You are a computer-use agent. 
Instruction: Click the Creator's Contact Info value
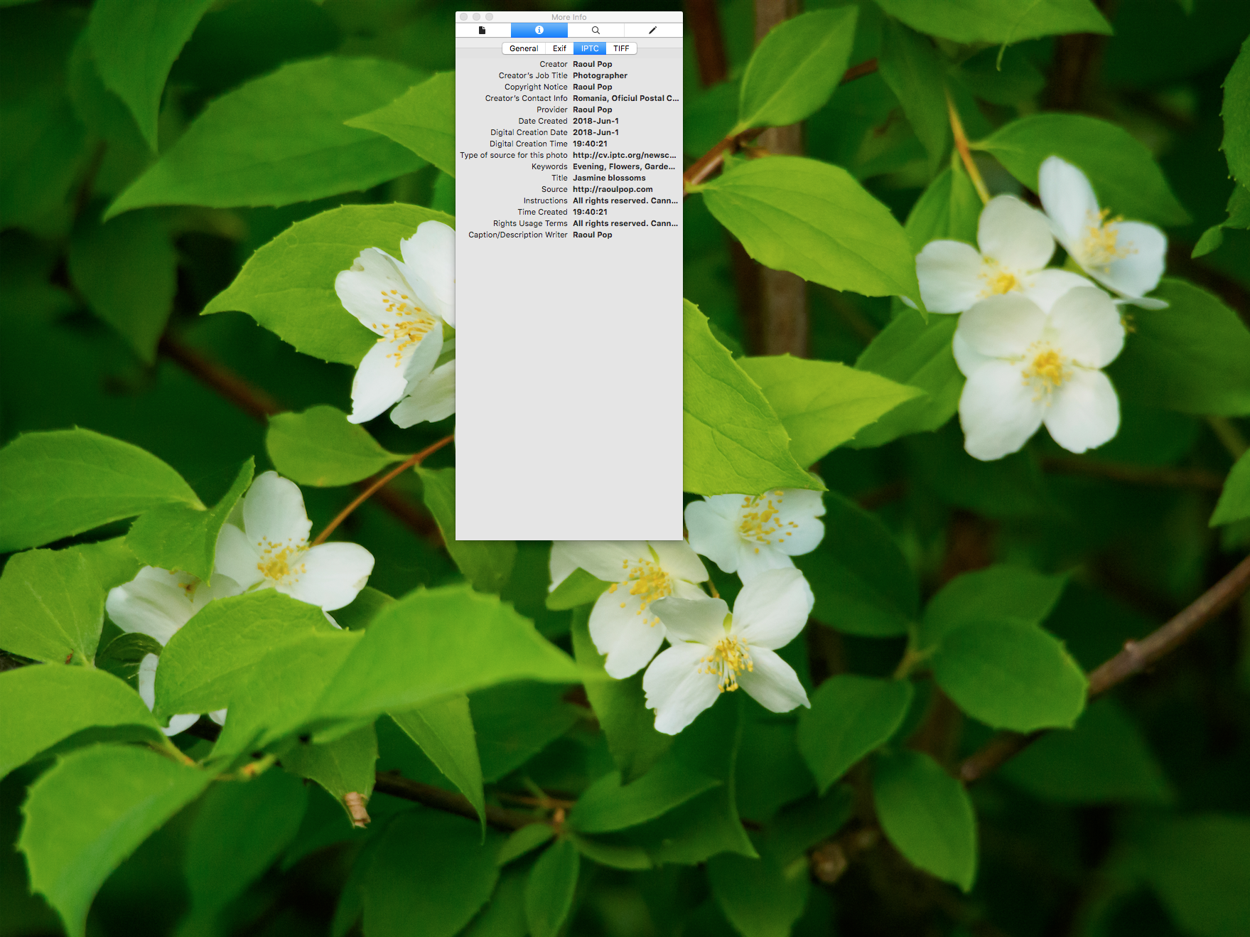(x=625, y=98)
